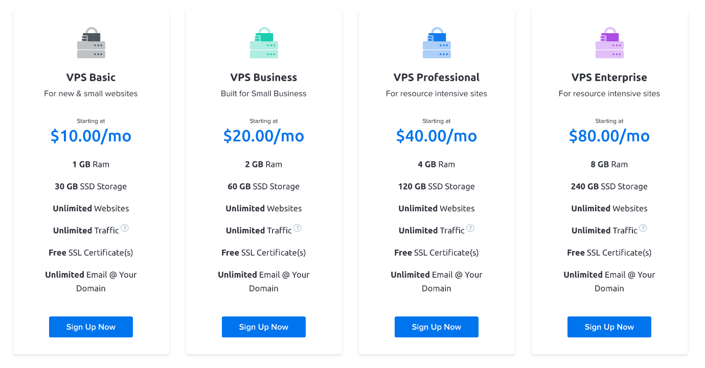Click the VPS Enterprise plan heading
Screen dimensions: 705x368
(x=609, y=78)
